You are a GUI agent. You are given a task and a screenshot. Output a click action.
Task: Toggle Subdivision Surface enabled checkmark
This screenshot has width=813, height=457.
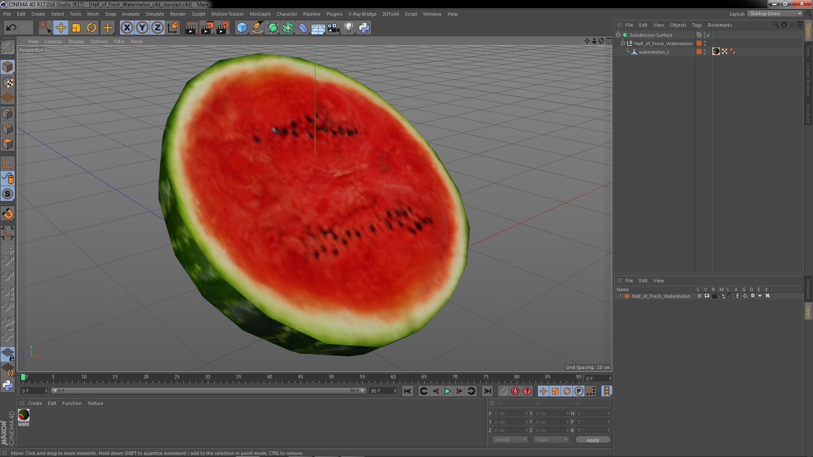coord(708,35)
